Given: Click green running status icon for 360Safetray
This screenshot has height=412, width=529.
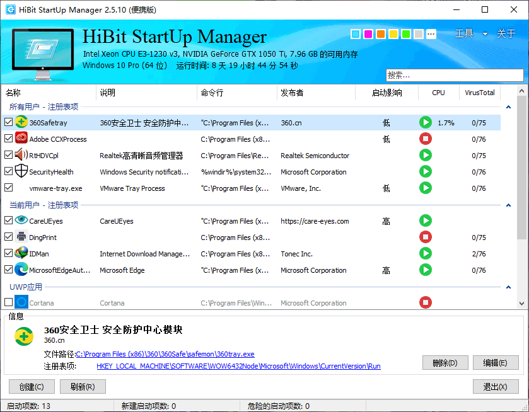Looking at the screenshot, I should tap(426, 122).
